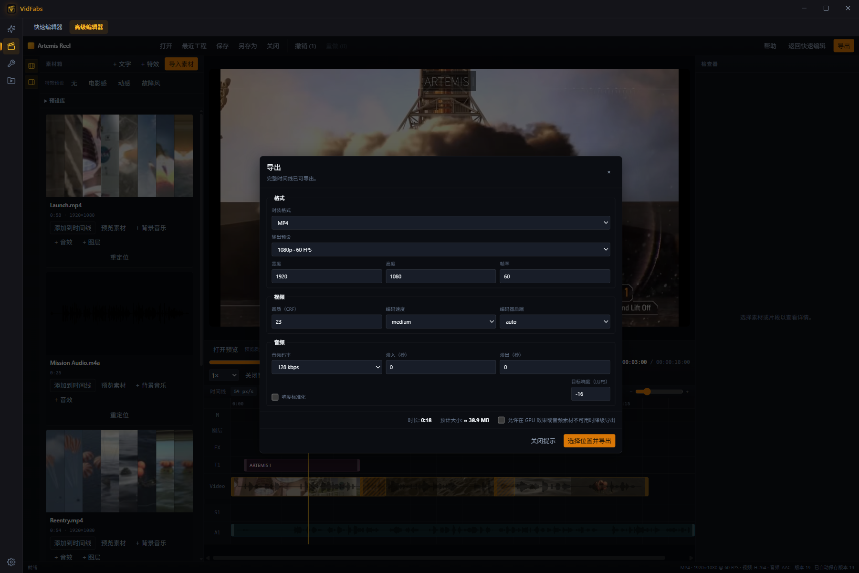Image resolution: width=859 pixels, height=573 pixels.
Task: Open the encoder backend auto dropdown
Action: pos(555,322)
